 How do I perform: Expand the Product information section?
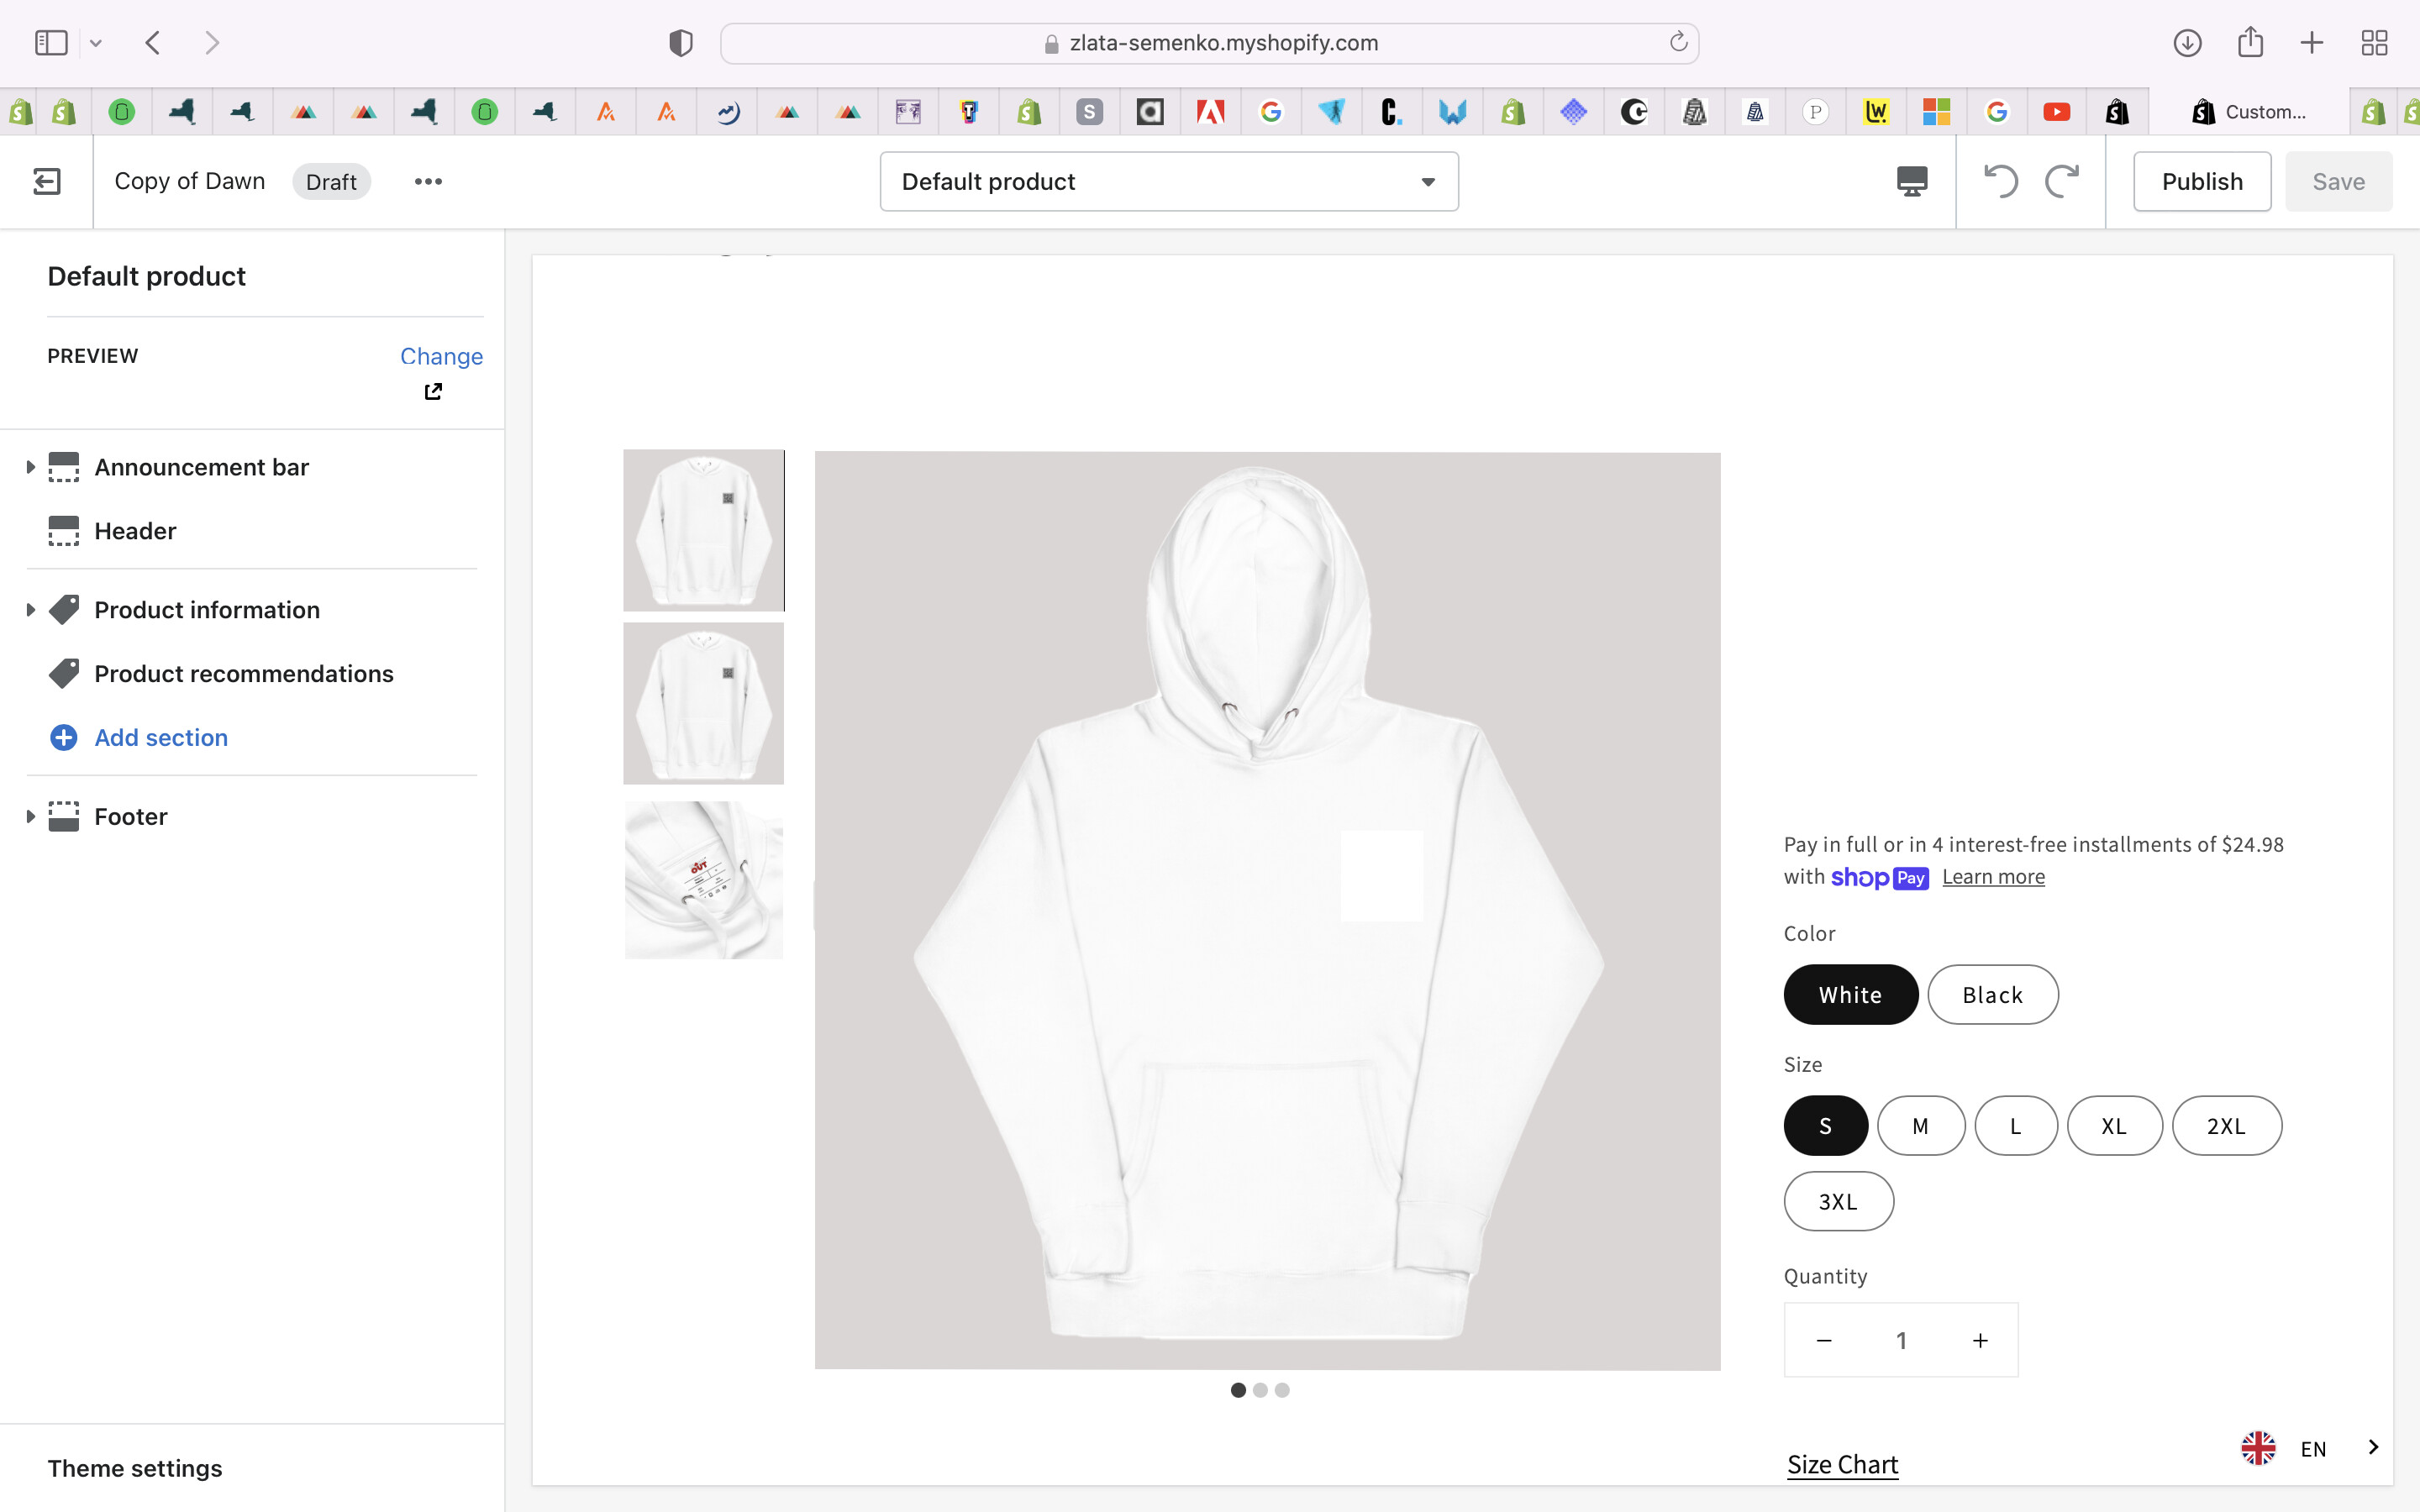[30, 610]
